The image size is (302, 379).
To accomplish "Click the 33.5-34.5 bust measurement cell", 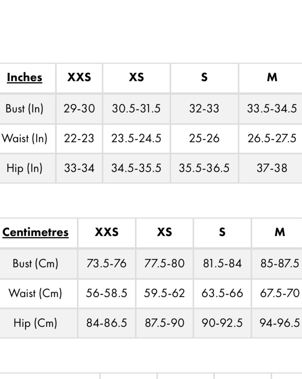I will [272, 108].
